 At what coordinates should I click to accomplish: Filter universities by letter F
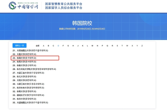pyautogui.click(x=63, y=46)
